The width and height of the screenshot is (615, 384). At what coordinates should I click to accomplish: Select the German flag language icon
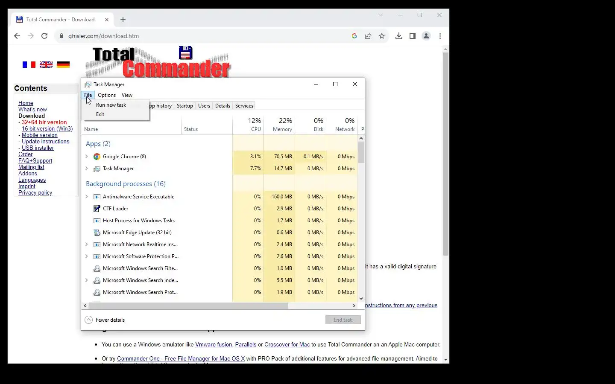tap(63, 64)
